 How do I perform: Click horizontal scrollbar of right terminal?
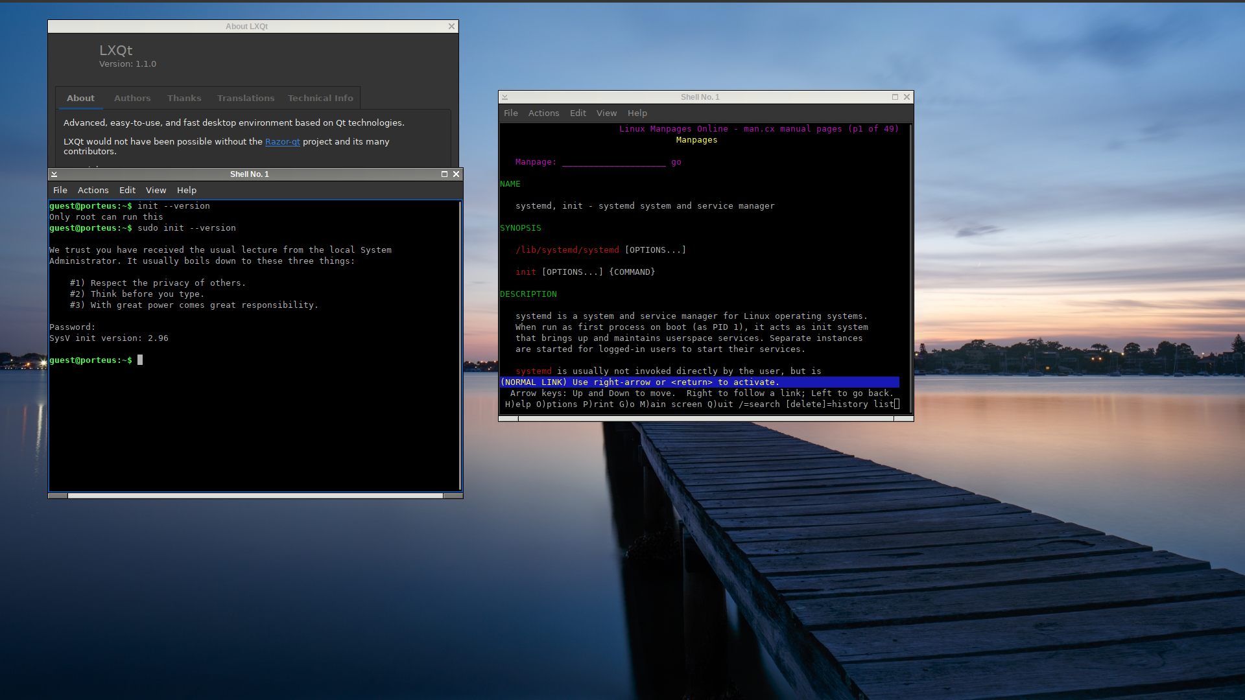pos(706,419)
